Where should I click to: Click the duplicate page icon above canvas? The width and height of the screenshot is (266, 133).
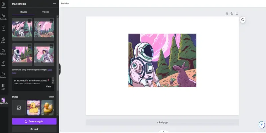tap(232, 14)
